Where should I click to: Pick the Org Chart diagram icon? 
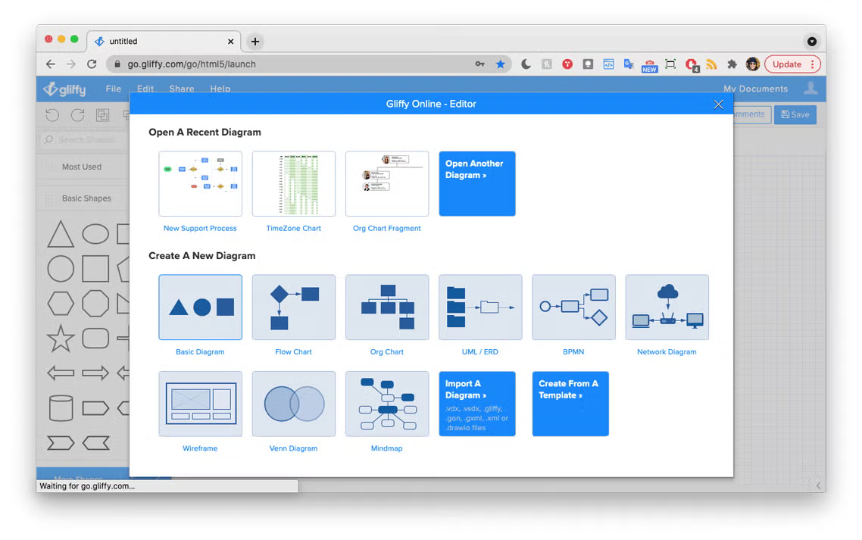click(x=387, y=307)
